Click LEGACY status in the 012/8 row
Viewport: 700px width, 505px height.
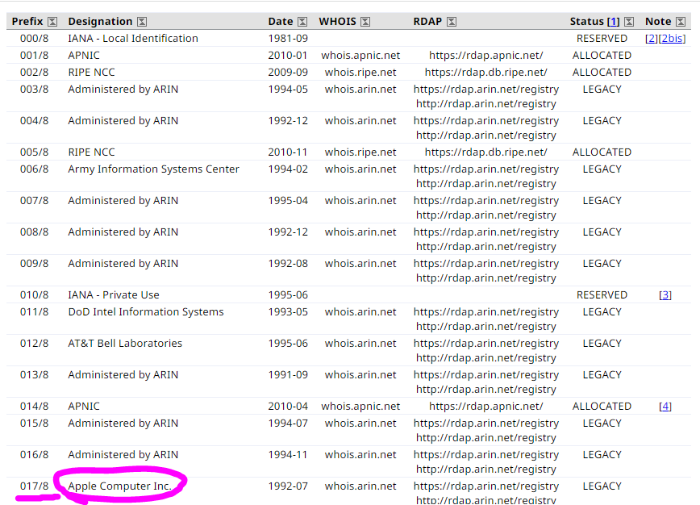click(602, 343)
